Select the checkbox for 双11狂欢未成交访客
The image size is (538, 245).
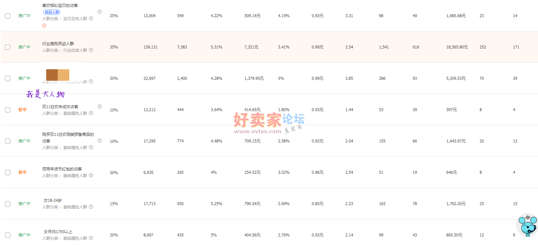[8, 110]
